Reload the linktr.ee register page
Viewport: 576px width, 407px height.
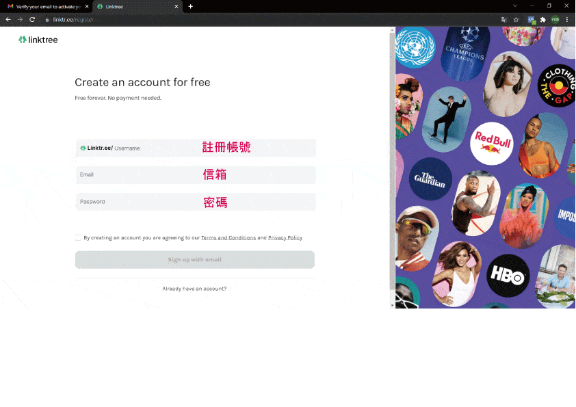[x=32, y=19]
